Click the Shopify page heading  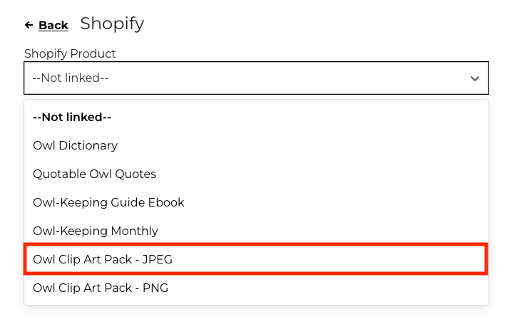click(x=112, y=24)
